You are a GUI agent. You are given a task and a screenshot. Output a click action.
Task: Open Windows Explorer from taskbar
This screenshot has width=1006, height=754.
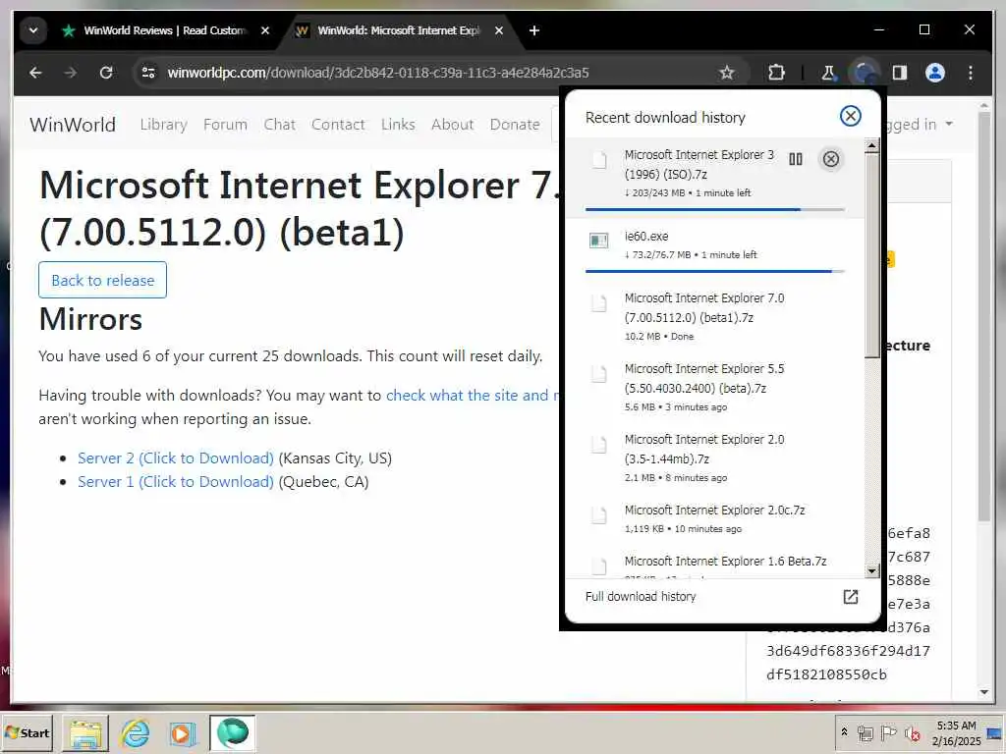coord(85,732)
